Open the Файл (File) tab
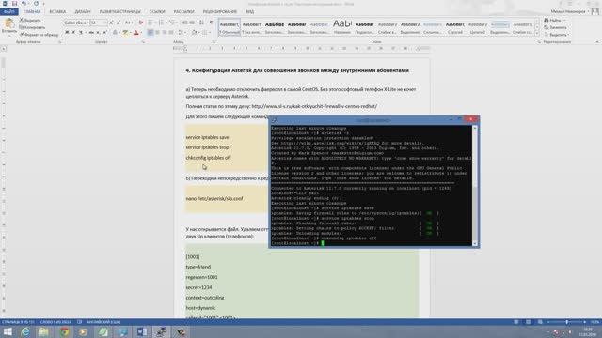Image resolution: width=602 pixels, height=338 pixels. (9, 11)
